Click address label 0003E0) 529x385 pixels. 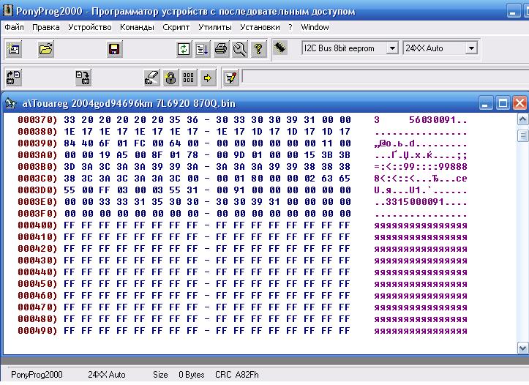[37, 202]
